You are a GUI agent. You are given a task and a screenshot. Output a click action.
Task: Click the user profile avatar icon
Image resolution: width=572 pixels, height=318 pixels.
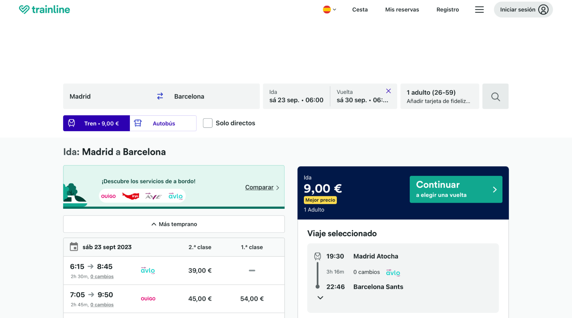pyautogui.click(x=543, y=9)
